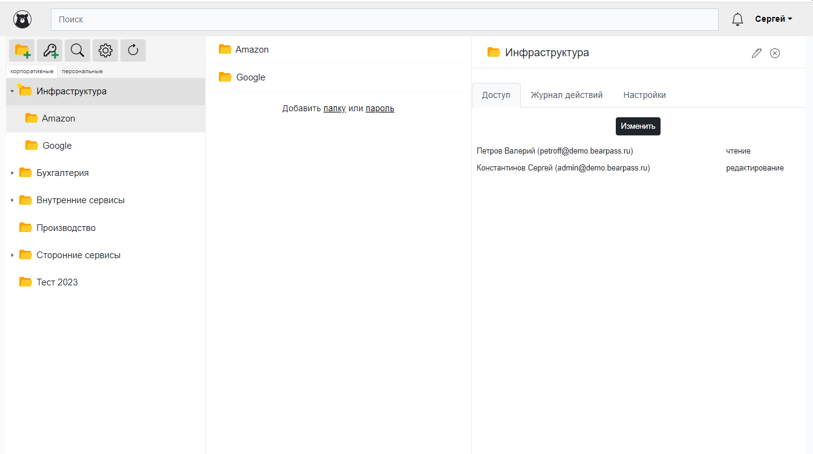This screenshot has height=454, width=813.
Task: Click the Производство folder icon in the tree
Action: [25, 228]
